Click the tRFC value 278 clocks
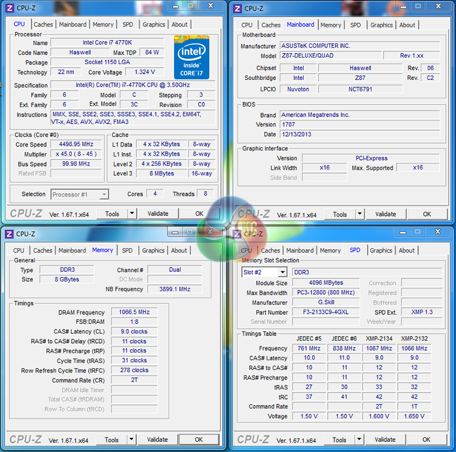Viewport: 456px width, 452px height. click(135, 370)
